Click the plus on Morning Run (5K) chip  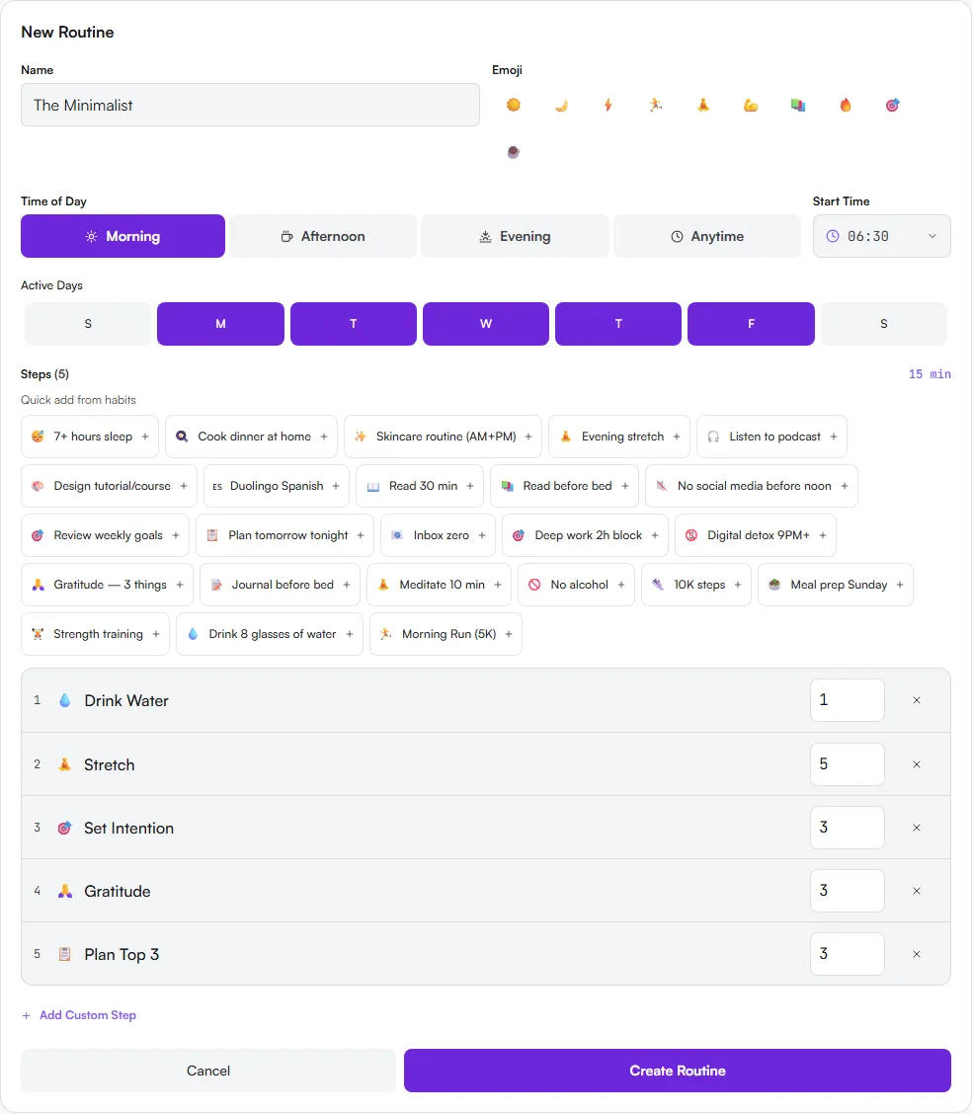point(509,634)
